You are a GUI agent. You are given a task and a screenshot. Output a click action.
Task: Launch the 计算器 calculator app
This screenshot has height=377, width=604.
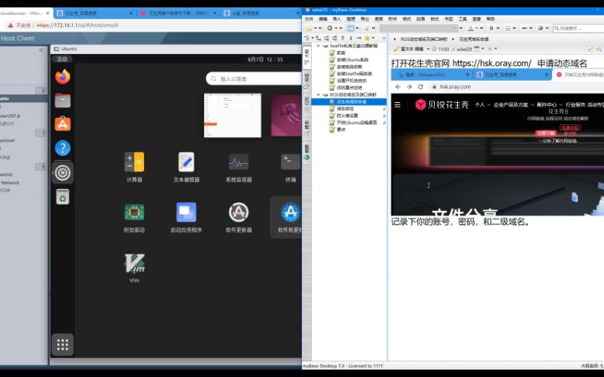tap(134, 167)
